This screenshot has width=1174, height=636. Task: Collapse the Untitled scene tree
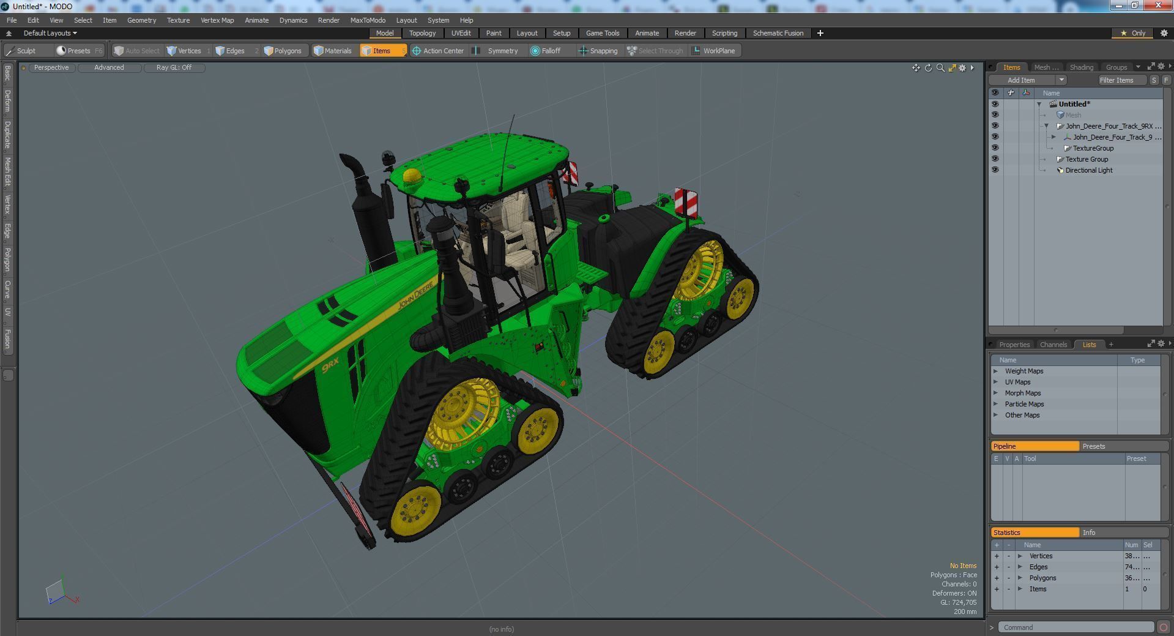point(1039,104)
